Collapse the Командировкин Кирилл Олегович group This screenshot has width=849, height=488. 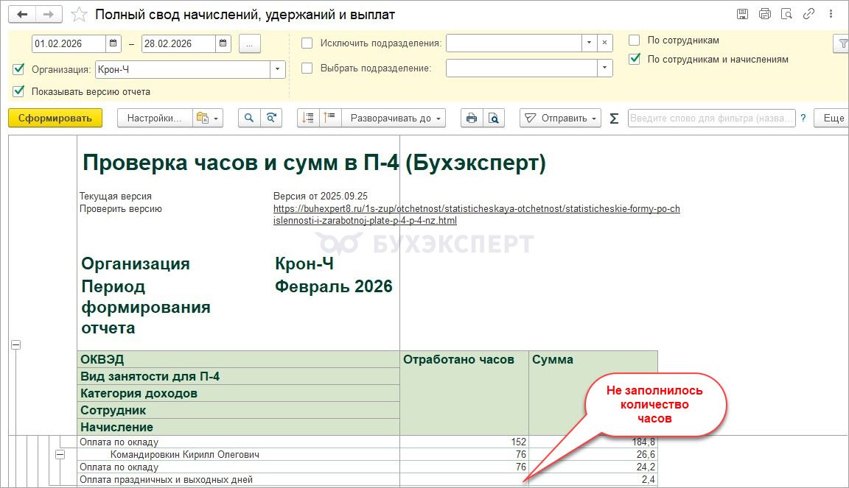[x=61, y=455]
